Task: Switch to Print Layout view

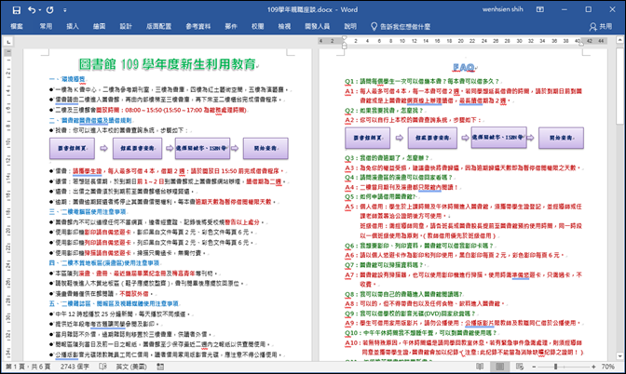Action: click(x=500, y=367)
